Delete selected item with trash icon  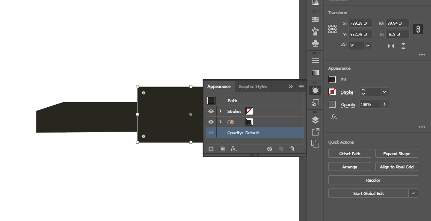(x=292, y=149)
